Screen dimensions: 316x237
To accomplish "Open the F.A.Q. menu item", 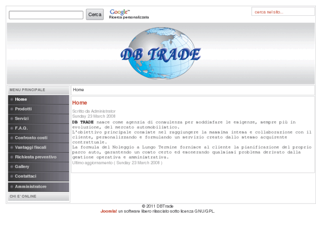I will click(39, 128).
